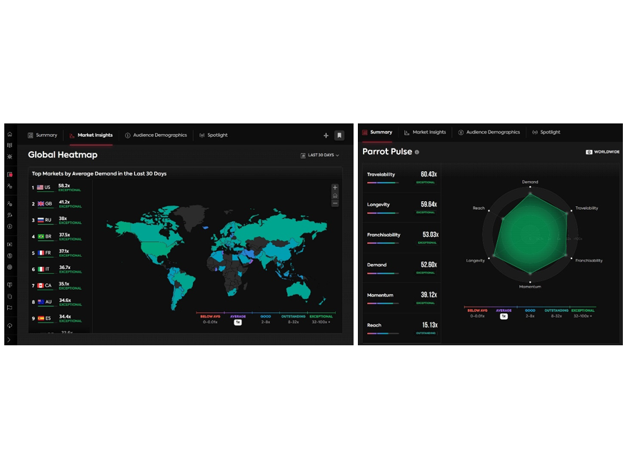Screen dimensions: 625x468
Task: Click the info icon beside Parrot Pulse
Action: pyautogui.click(x=417, y=152)
